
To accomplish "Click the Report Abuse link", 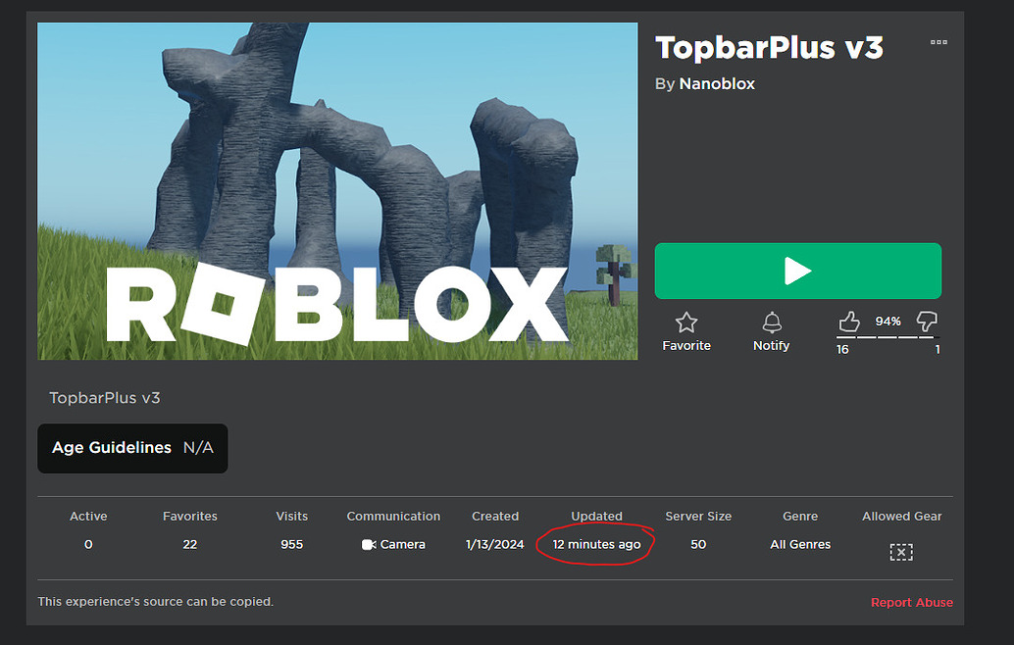I will click(912, 602).
